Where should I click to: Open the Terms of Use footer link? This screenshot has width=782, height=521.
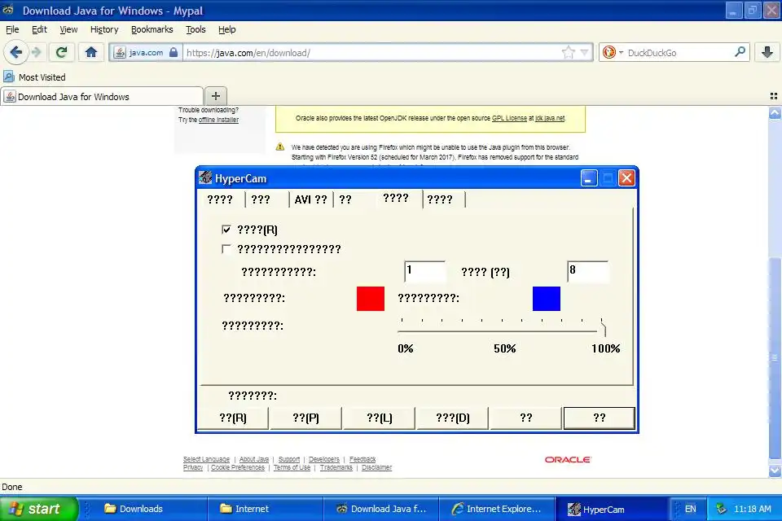(x=292, y=467)
